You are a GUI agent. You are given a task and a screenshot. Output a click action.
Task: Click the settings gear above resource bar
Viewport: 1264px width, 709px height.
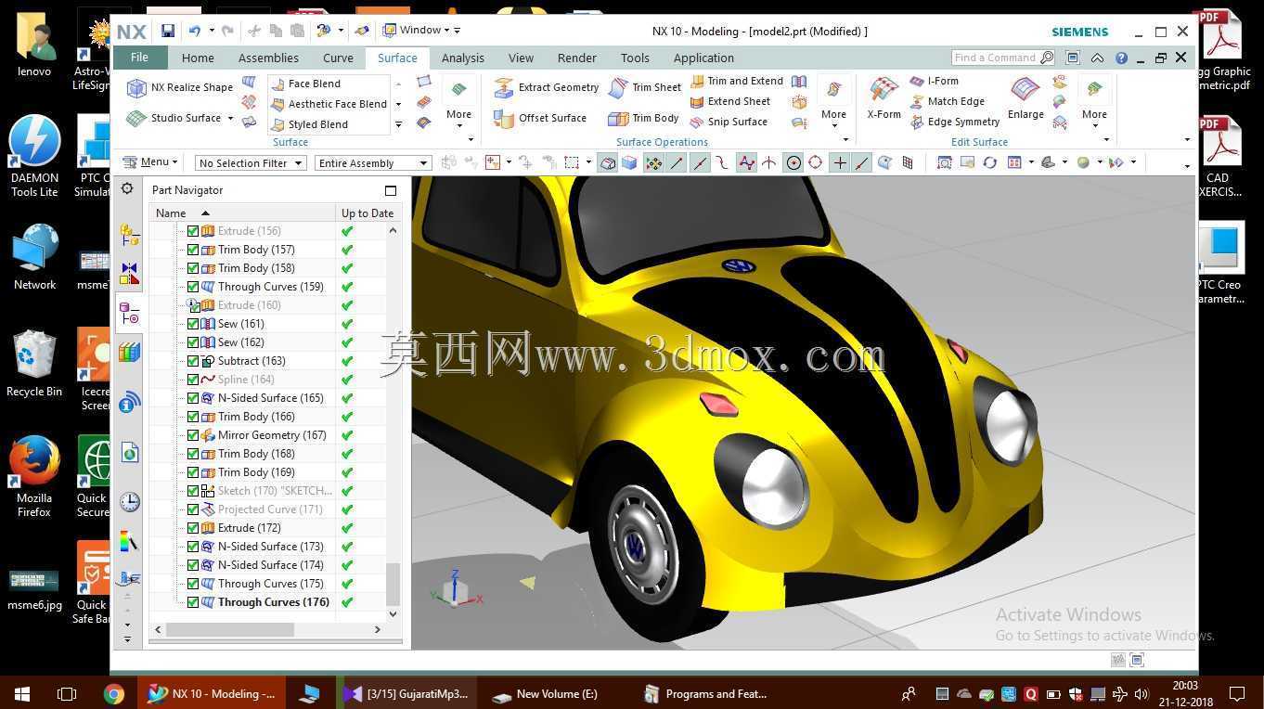(127, 189)
